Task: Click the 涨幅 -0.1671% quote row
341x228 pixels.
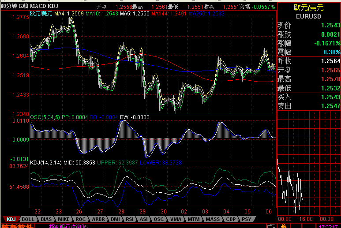Action: [x=309, y=43]
